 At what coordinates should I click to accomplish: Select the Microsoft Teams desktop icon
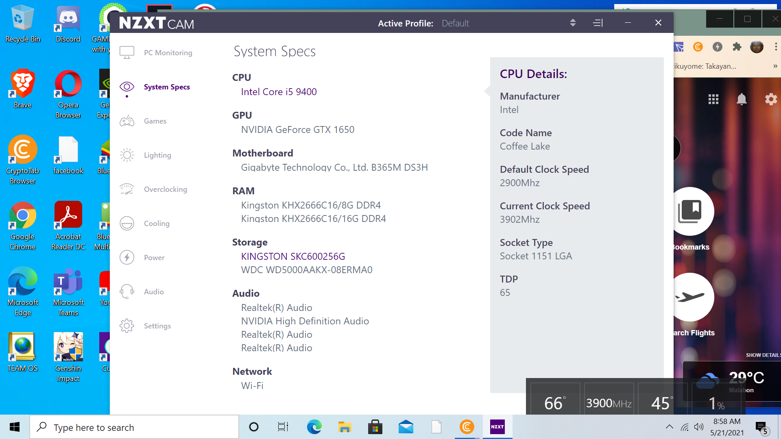click(68, 292)
